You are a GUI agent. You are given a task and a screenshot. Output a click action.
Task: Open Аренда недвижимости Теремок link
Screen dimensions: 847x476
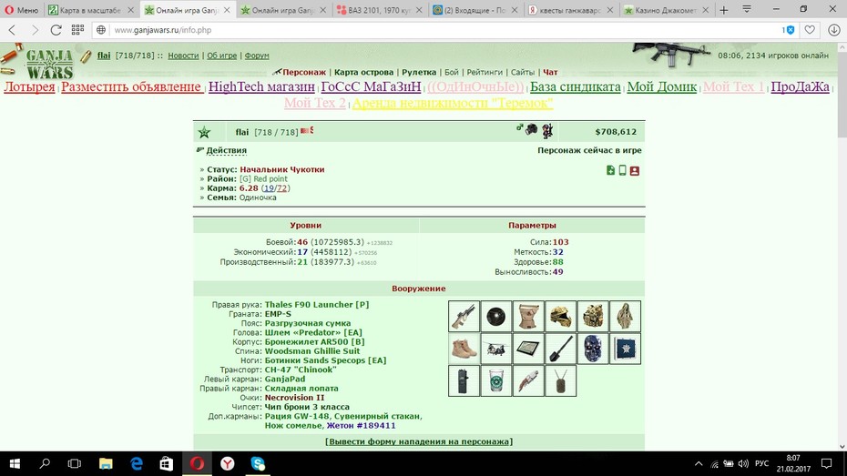tap(453, 103)
